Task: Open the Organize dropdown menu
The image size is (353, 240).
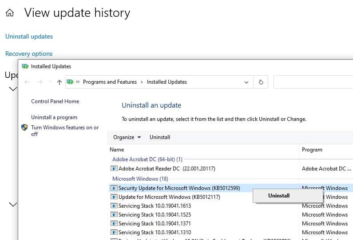Action: [127, 137]
